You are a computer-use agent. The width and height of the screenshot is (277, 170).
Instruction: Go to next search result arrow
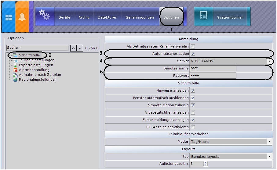click(80, 48)
